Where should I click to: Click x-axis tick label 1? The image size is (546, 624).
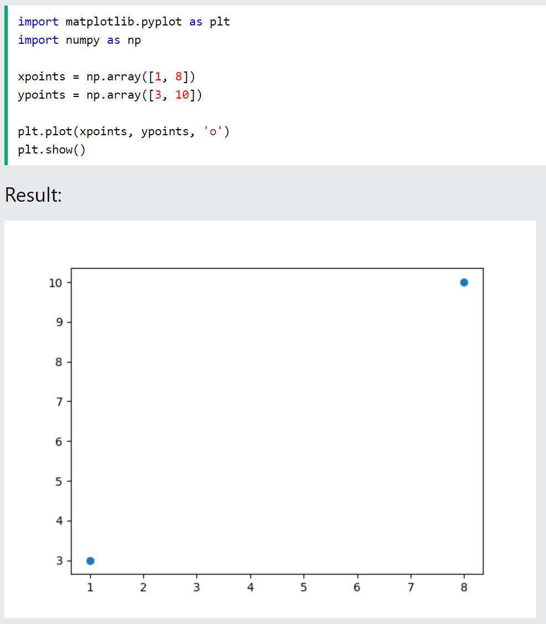(x=90, y=587)
